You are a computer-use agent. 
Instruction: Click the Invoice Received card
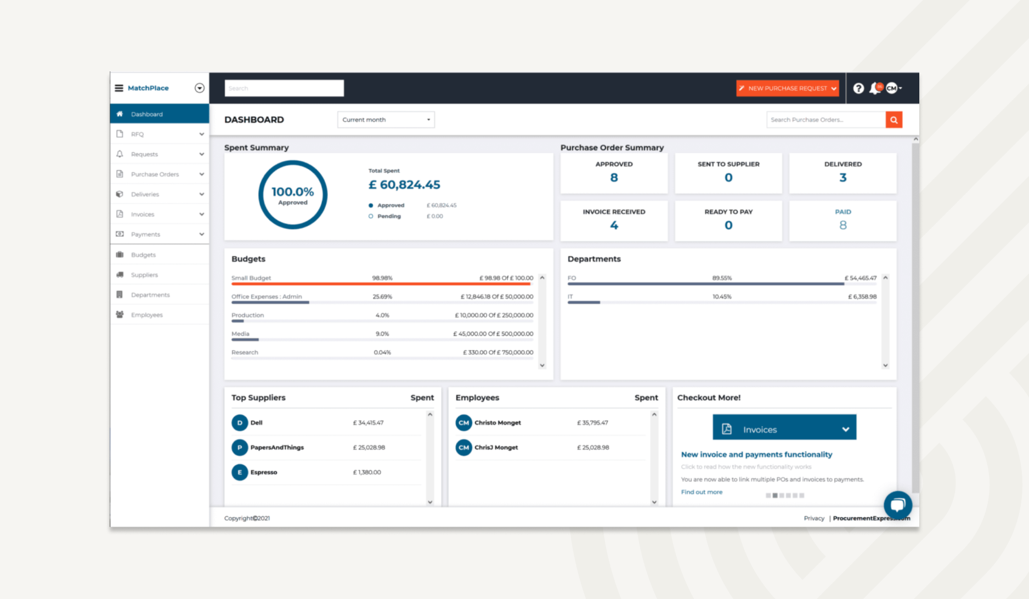point(614,221)
